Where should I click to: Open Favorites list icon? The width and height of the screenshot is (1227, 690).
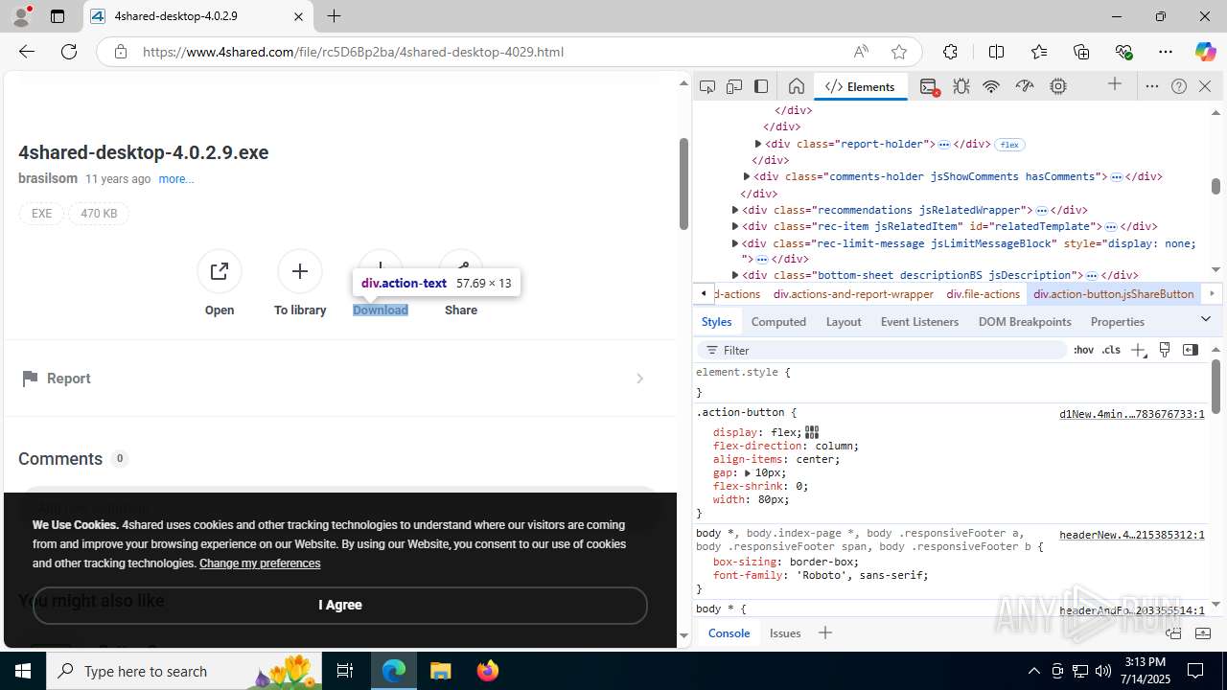1039,52
